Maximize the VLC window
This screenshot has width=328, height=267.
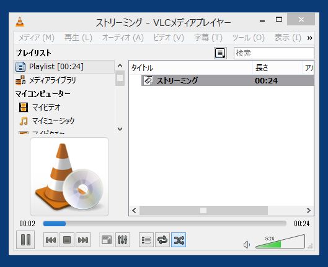pyautogui.click(x=279, y=19)
